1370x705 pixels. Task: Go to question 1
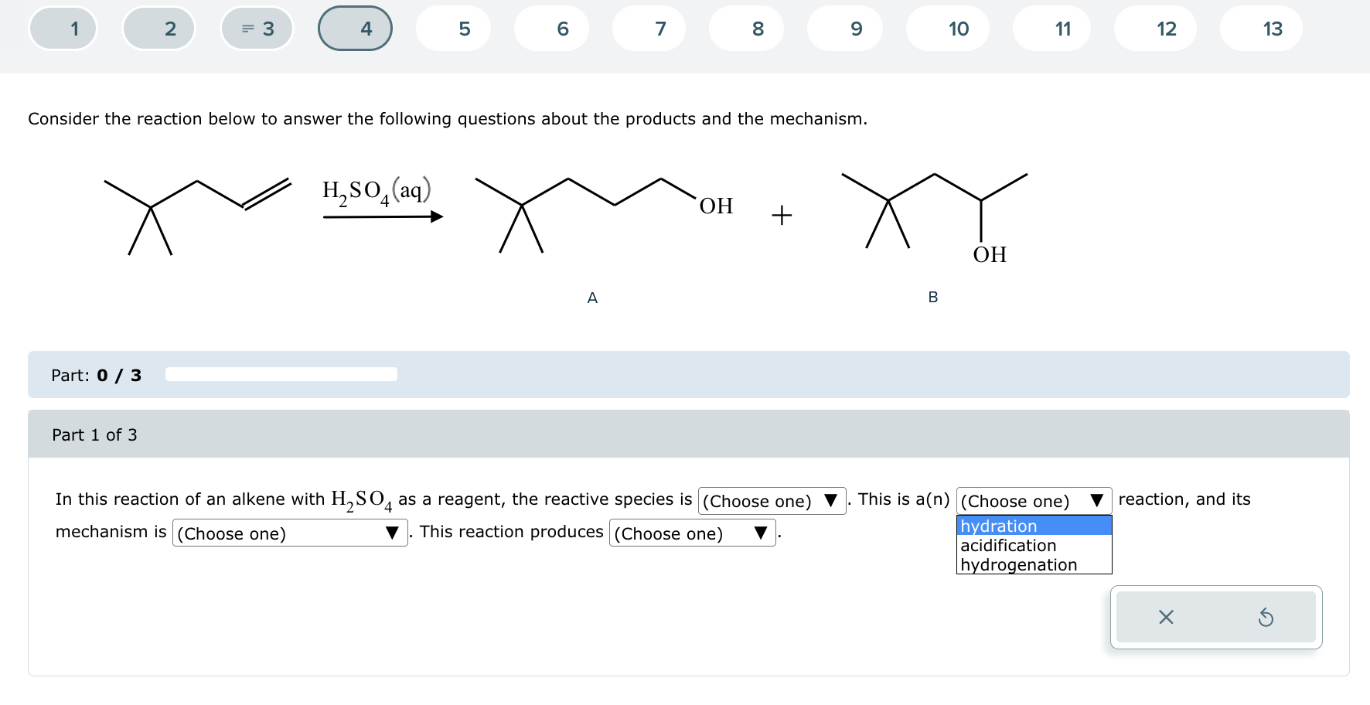coord(63,29)
